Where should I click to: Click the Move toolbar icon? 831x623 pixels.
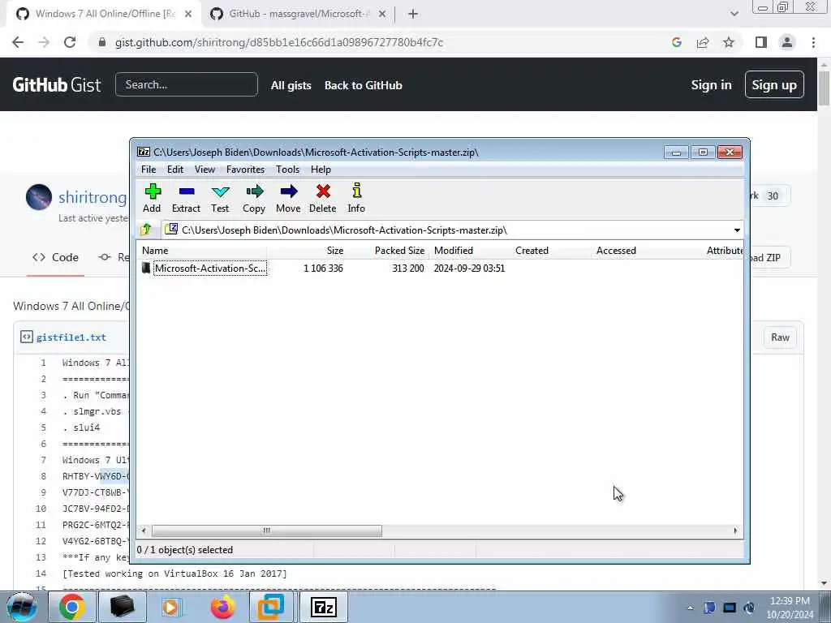288,198
